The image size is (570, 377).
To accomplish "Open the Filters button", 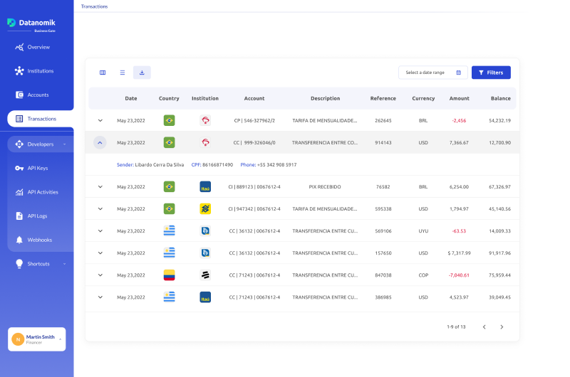I will point(491,73).
